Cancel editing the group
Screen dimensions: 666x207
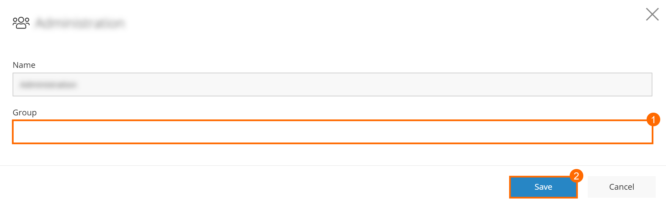(621, 187)
